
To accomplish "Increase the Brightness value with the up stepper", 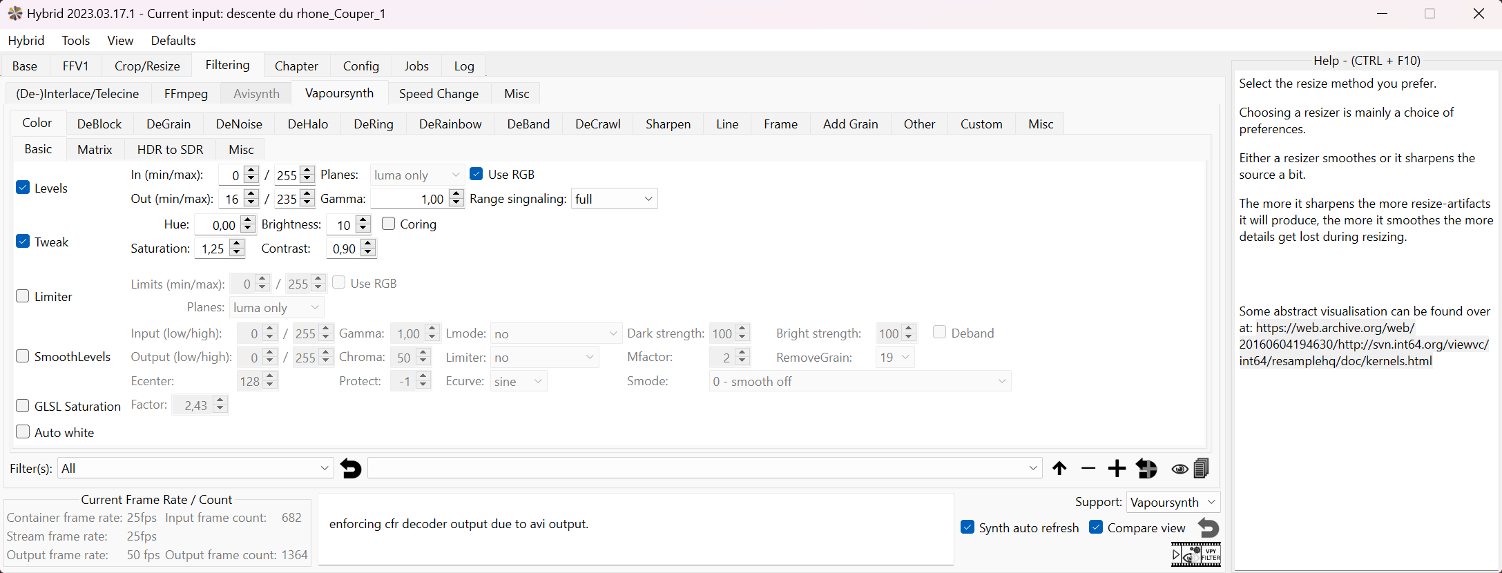I will pos(363,220).
